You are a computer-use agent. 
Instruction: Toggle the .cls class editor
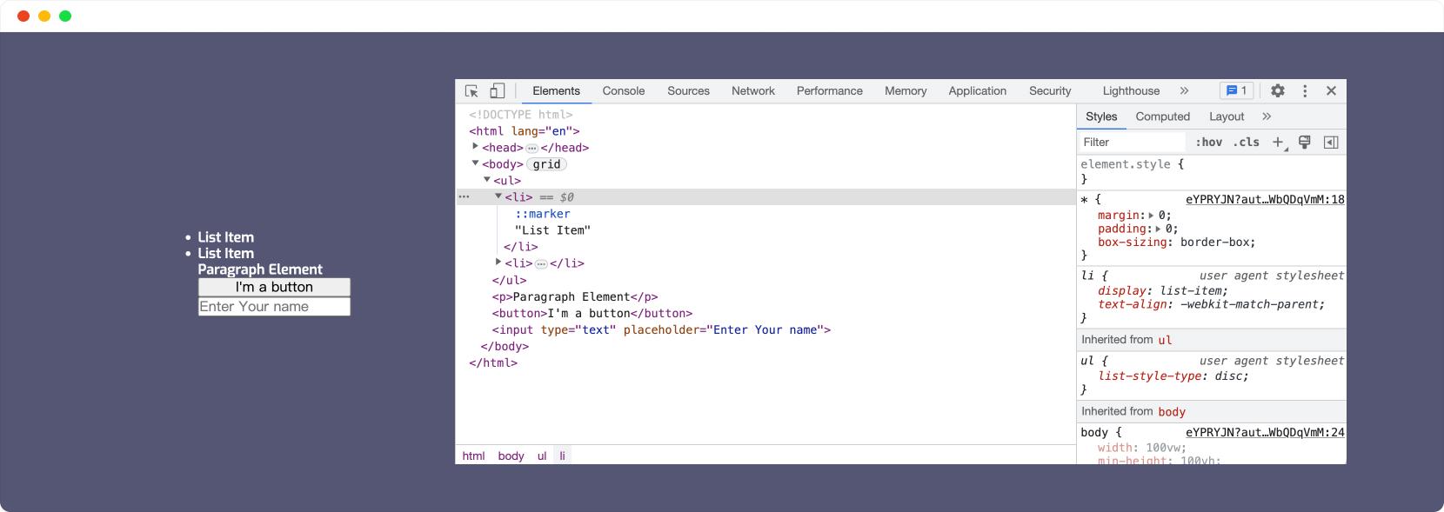(1247, 143)
